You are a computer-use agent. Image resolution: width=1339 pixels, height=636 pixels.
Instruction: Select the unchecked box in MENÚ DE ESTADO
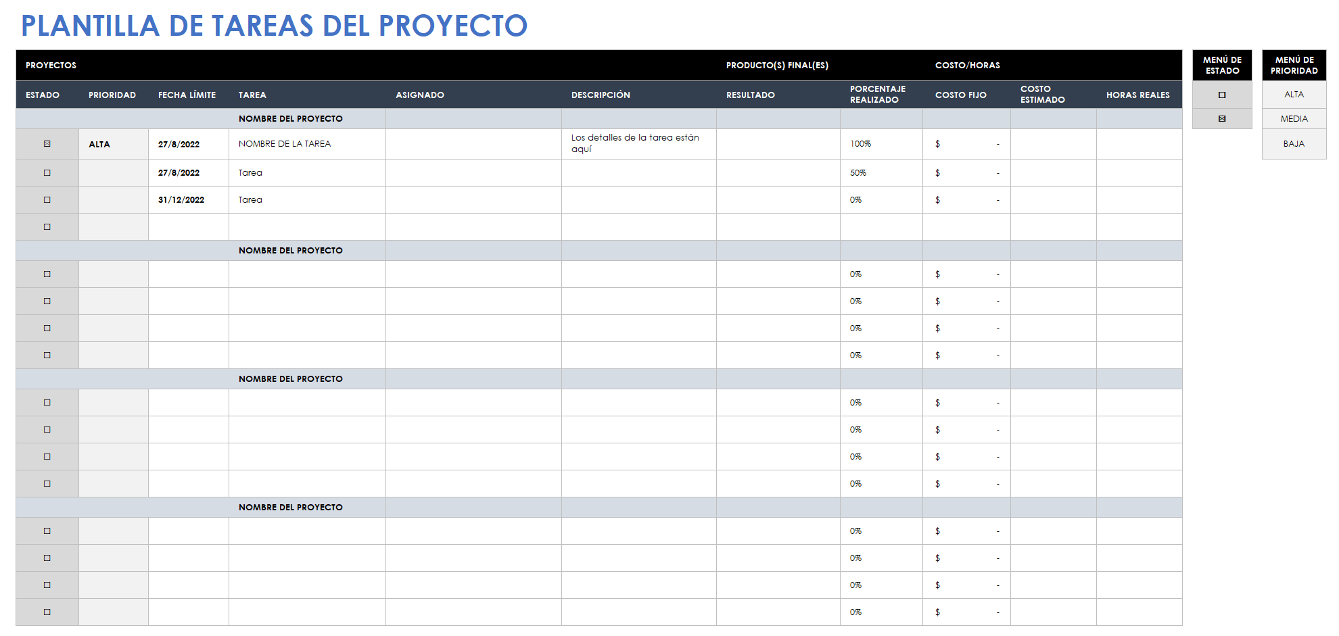coord(1222,95)
